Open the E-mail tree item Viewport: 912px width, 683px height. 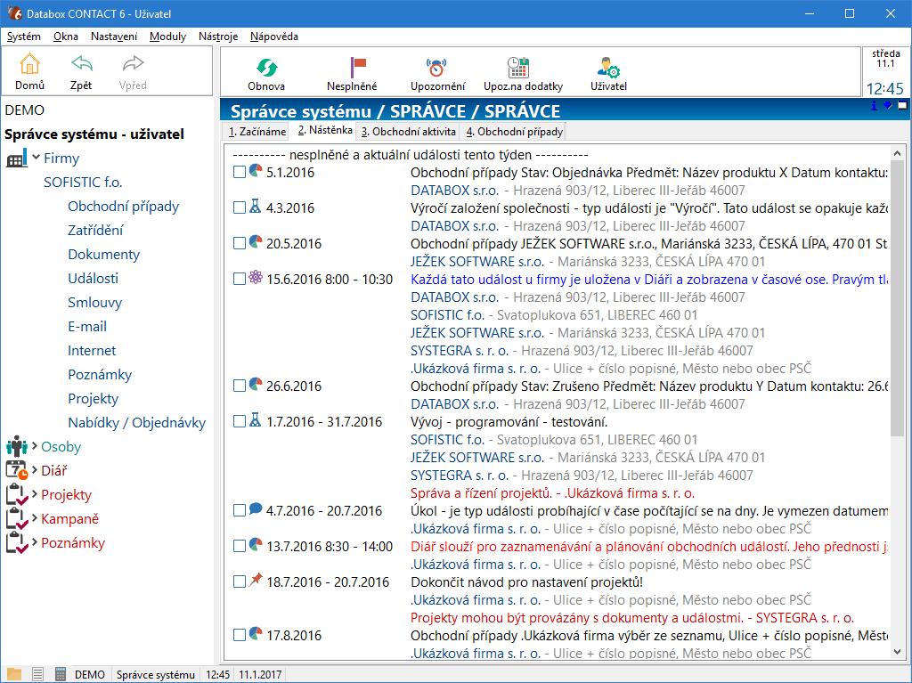point(87,327)
